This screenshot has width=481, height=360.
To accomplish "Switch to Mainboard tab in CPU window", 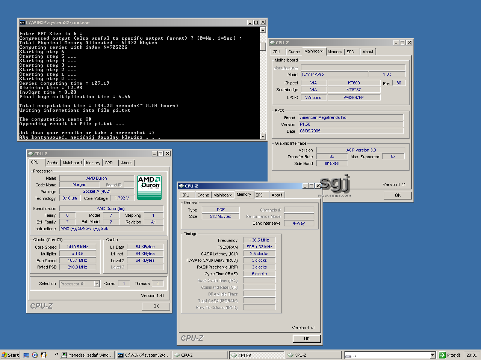I will pyautogui.click(x=72, y=163).
